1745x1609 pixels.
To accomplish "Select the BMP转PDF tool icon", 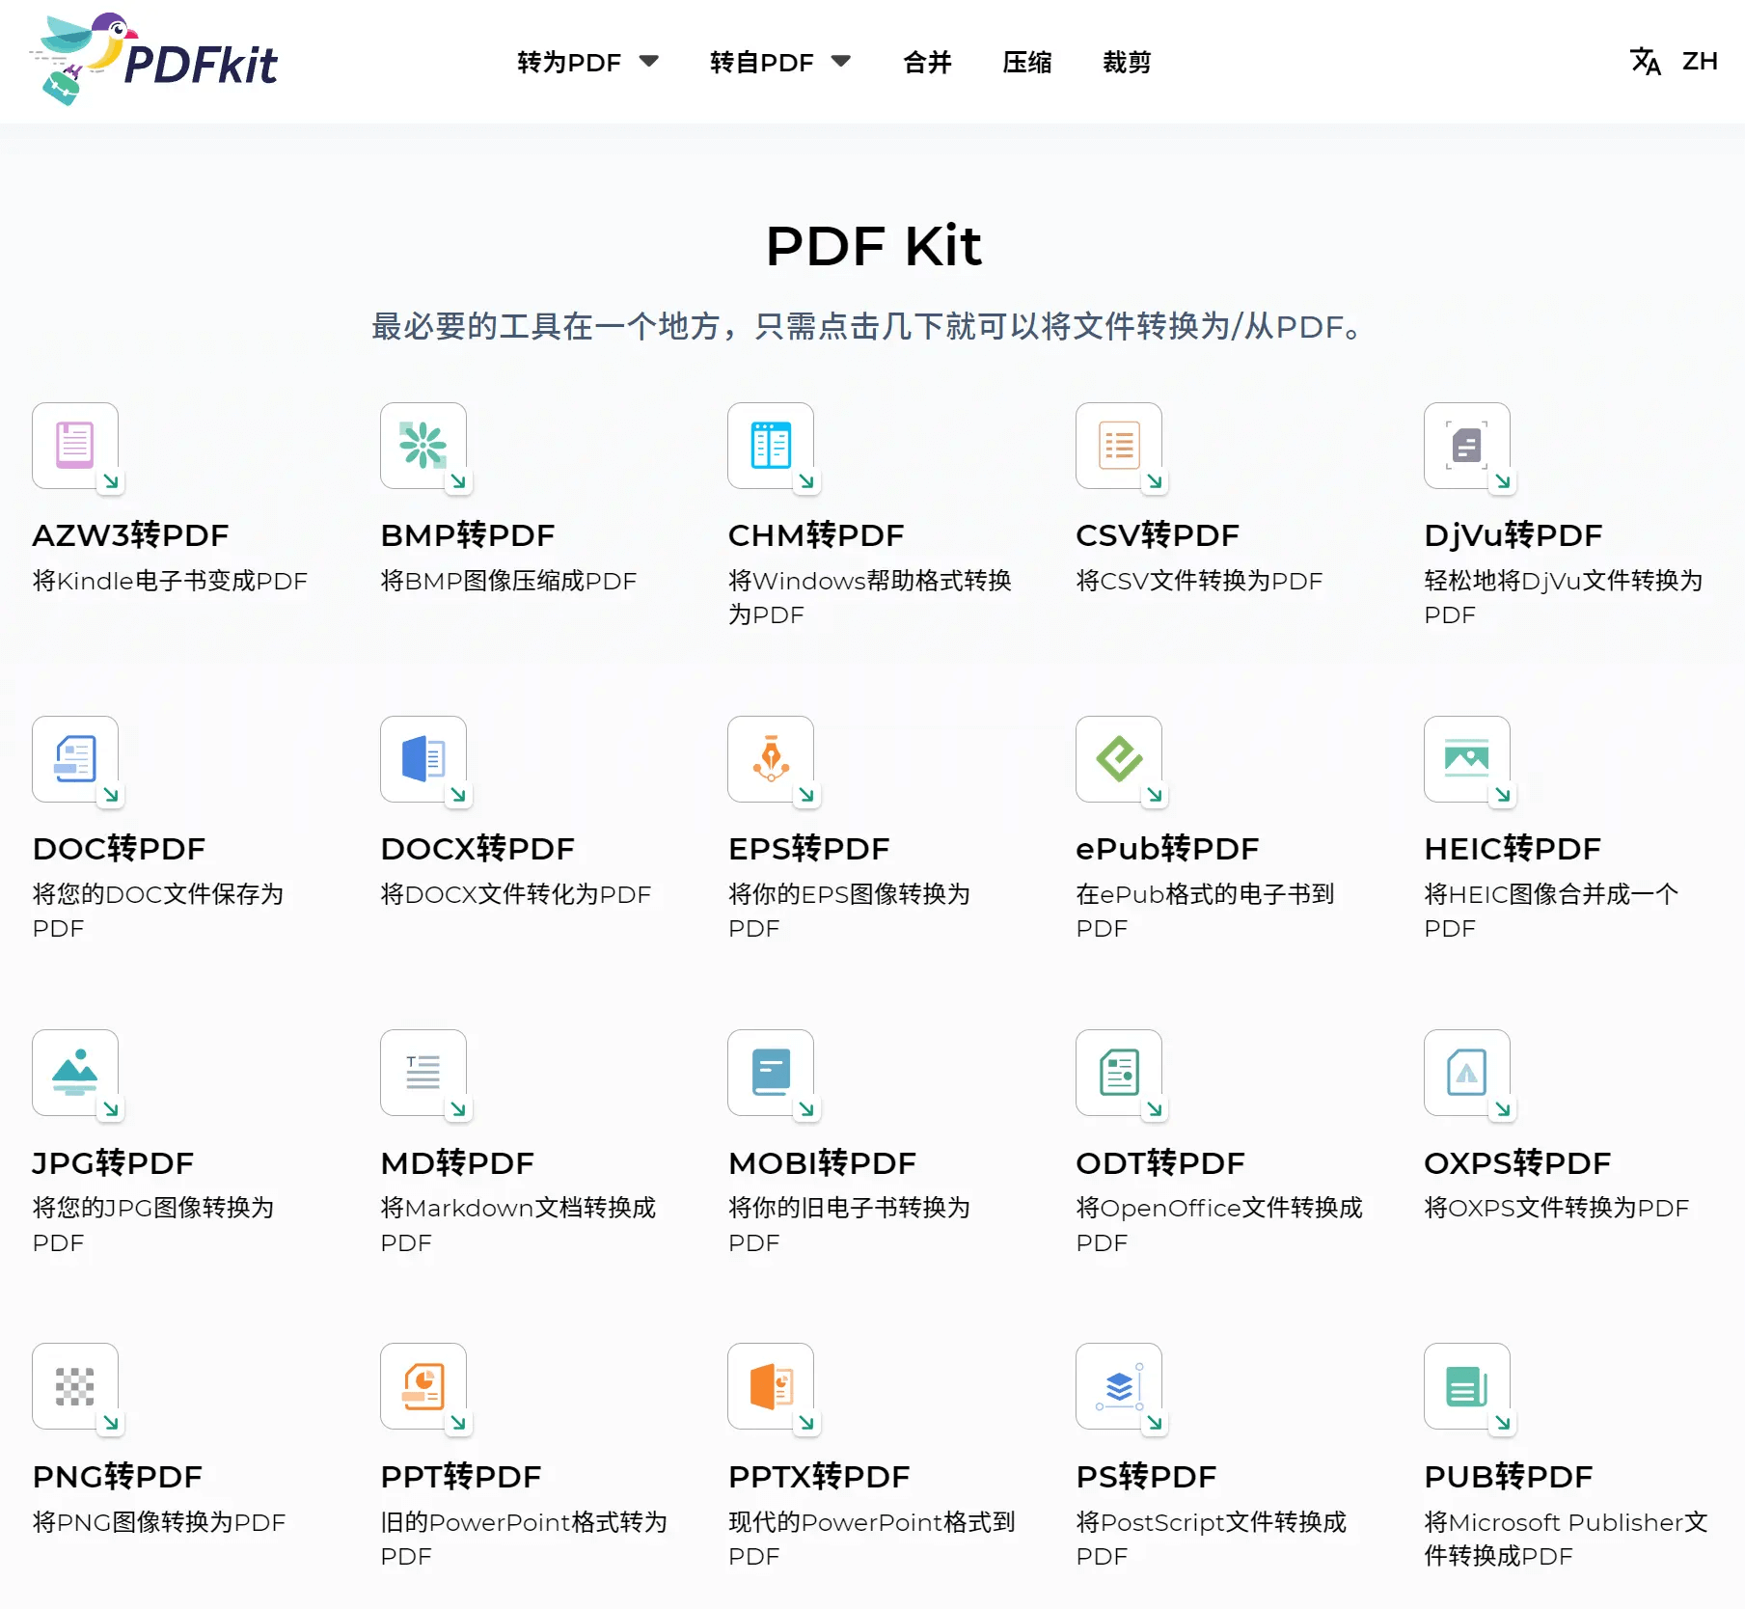I will click(423, 447).
